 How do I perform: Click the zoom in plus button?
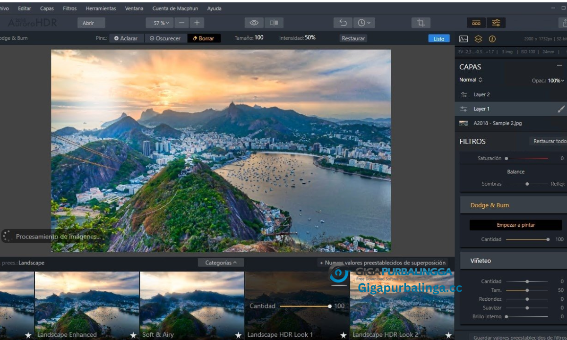coord(197,23)
